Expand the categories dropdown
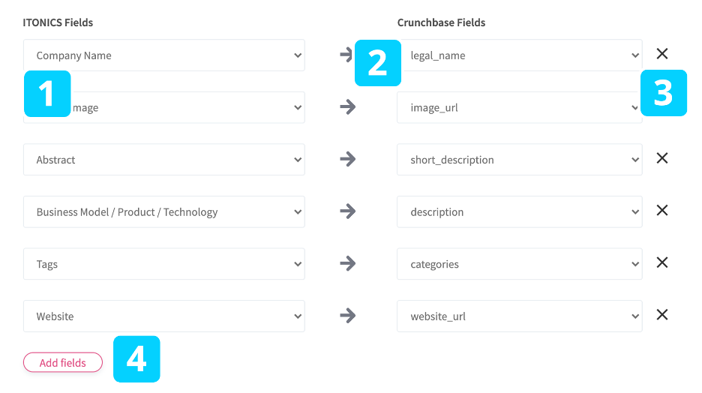The width and height of the screenshot is (702, 393). pyautogui.click(x=519, y=264)
